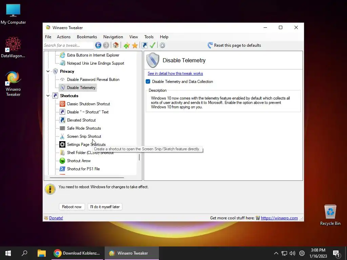Viewport: 347px width, 260px height.
Task: Show hidden tray icons chevron
Action: click(276, 253)
